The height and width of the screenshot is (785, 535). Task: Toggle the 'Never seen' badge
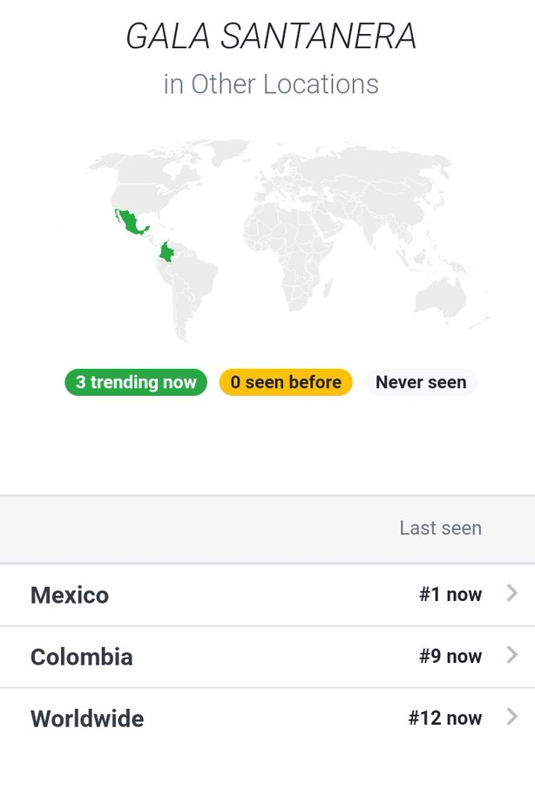pyautogui.click(x=421, y=383)
